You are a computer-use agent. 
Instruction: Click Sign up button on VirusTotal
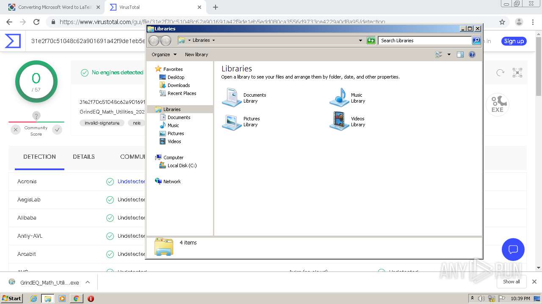pos(514,41)
